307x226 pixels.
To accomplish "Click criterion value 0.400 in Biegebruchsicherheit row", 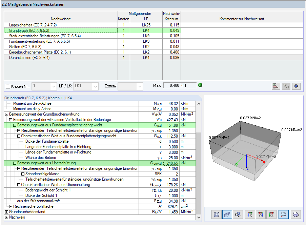I will 171,52.
